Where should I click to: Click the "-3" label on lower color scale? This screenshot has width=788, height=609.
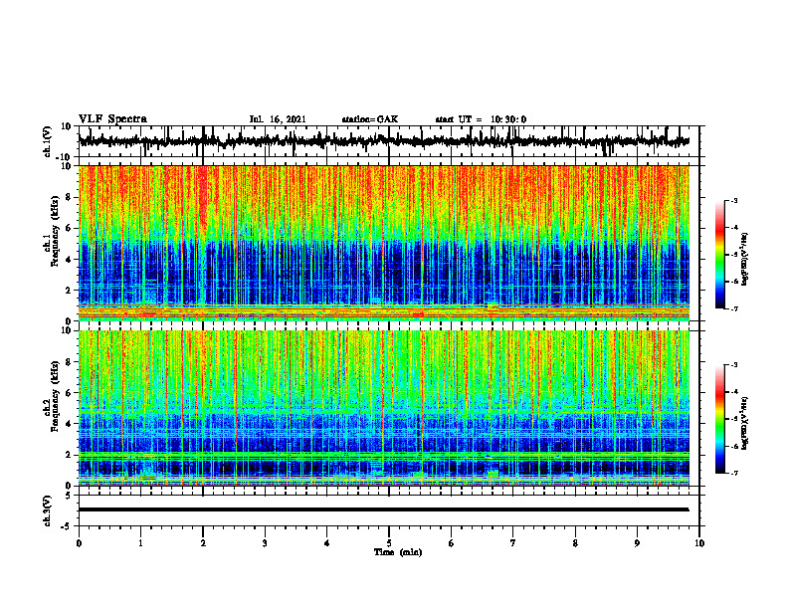734,365
